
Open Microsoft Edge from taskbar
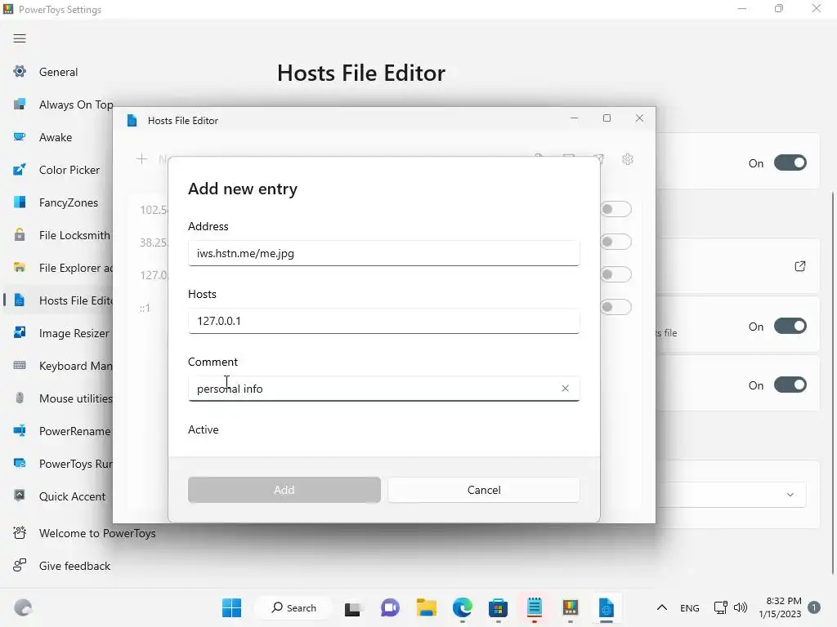click(463, 607)
